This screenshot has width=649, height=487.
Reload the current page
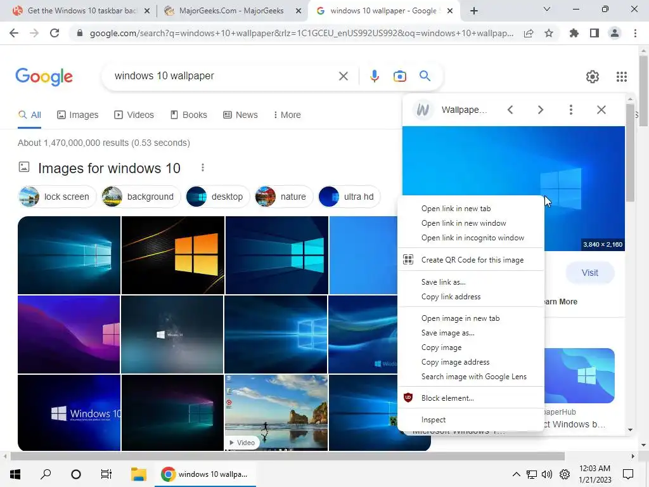tap(55, 33)
